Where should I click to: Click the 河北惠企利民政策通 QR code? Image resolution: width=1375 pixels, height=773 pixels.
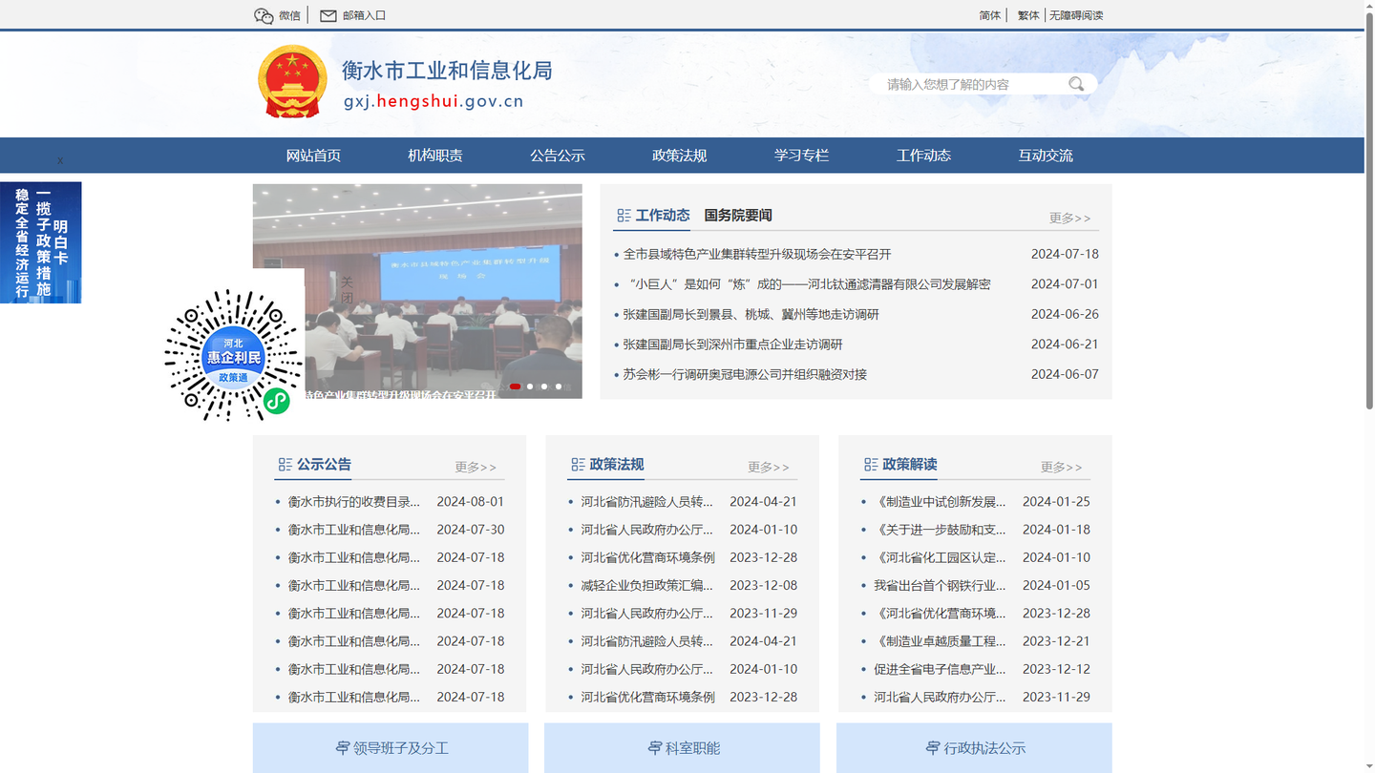pos(234,355)
